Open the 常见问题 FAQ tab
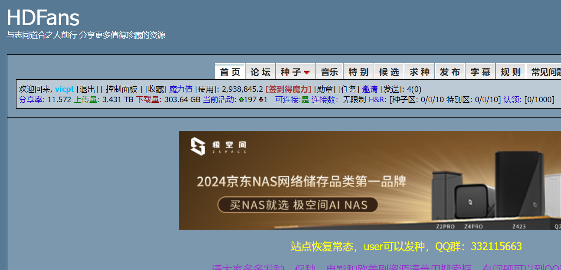This screenshot has height=270, width=561. [544, 72]
